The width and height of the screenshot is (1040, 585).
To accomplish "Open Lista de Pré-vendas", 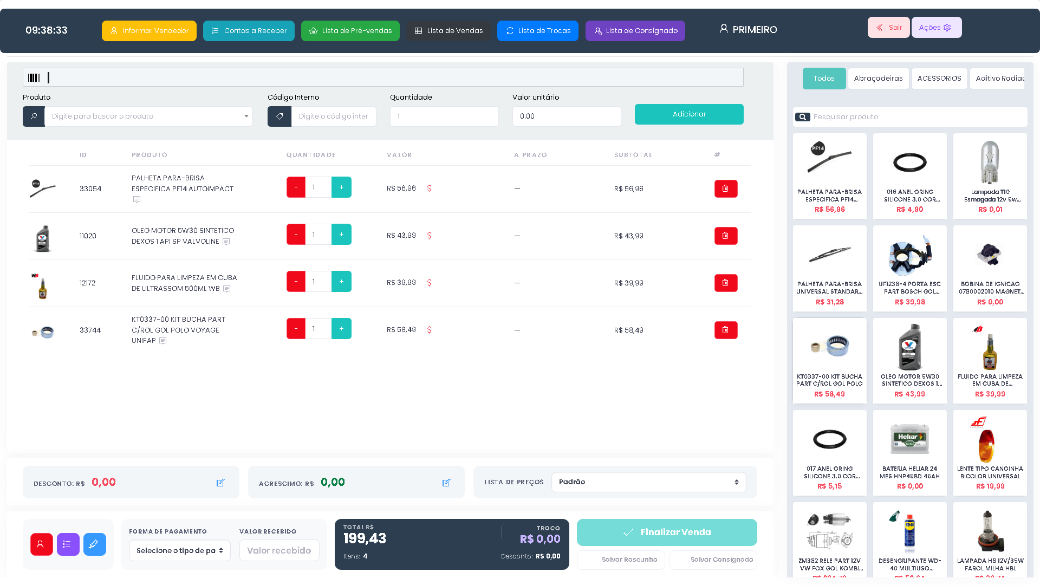I will (350, 31).
